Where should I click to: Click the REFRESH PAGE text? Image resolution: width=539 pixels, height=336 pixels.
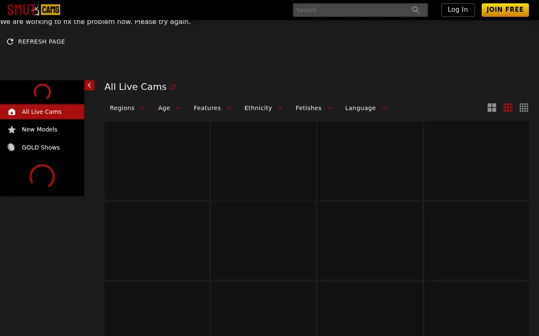(41, 42)
